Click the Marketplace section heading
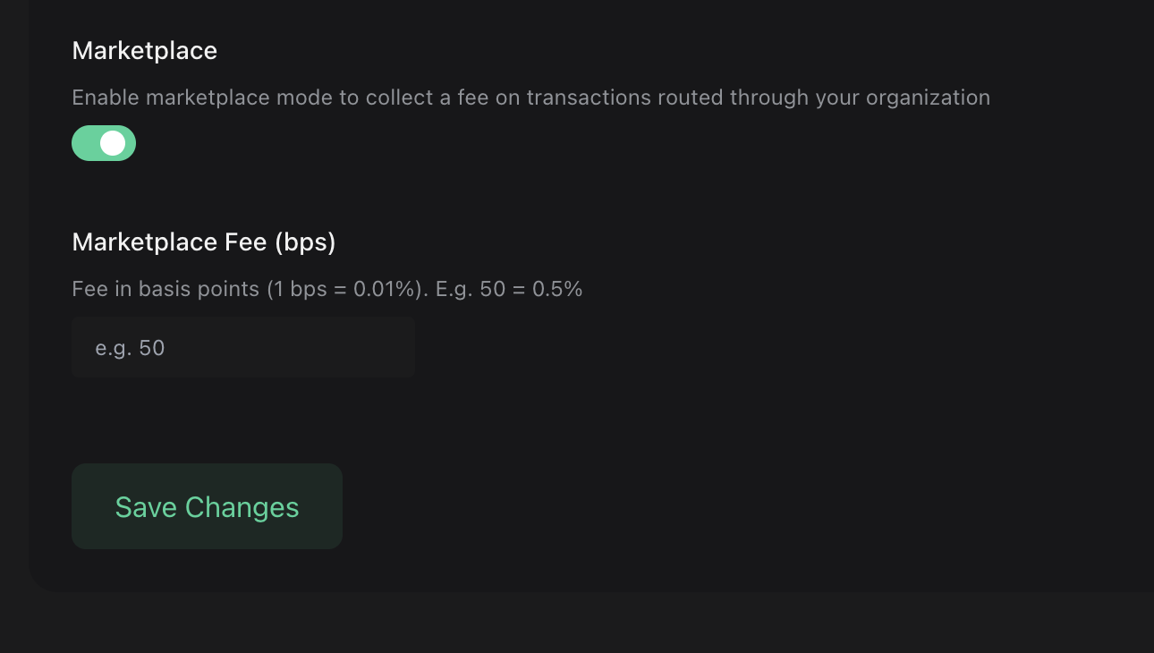The width and height of the screenshot is (1154, 653). (144, 51)
